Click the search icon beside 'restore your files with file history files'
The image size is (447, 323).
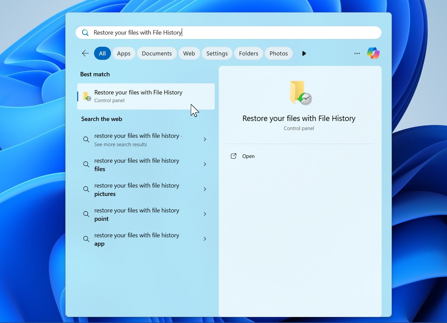(86, 164)
